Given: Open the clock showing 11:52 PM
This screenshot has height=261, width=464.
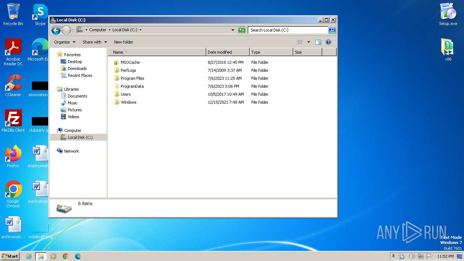Looking at the screenshot, I should point(446,256).
